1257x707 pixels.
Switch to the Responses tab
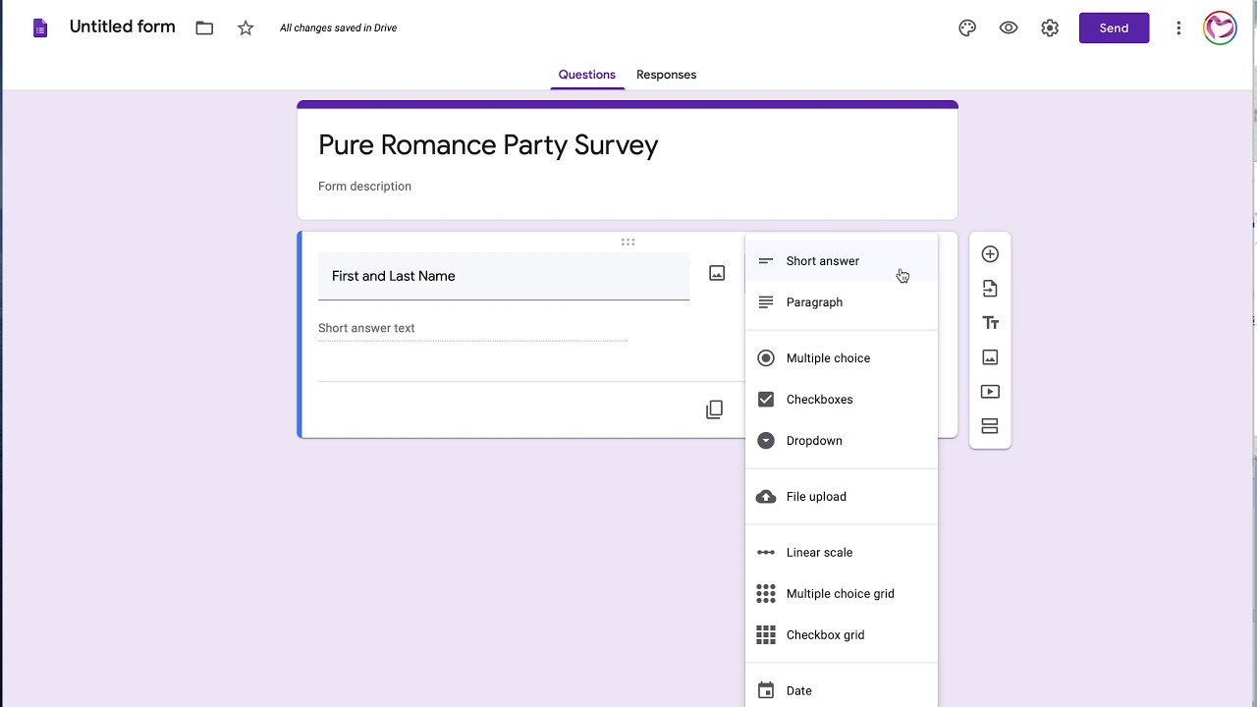coord(666,75)
